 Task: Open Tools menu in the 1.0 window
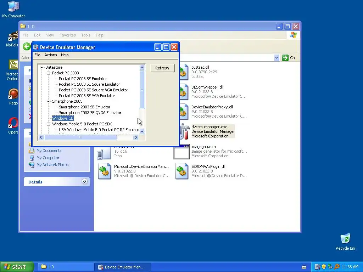click(86, 35)
